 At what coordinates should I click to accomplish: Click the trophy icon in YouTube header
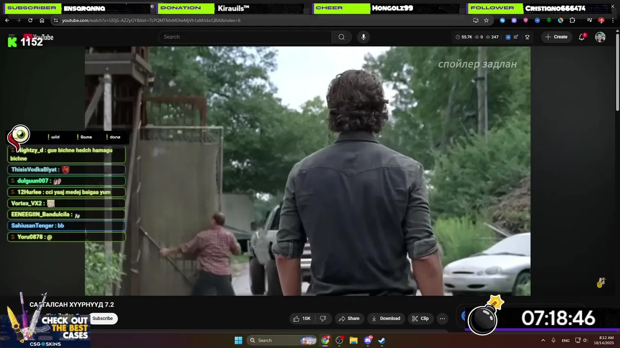click(x=527, y=37)
